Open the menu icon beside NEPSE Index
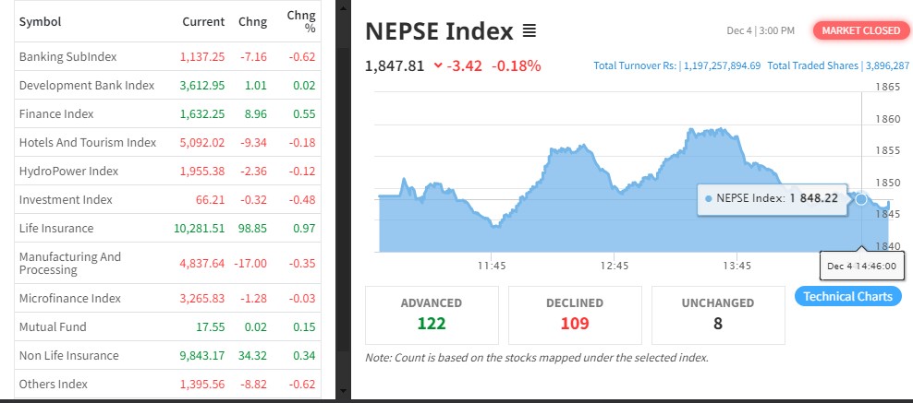Screen dimensions: 913x403 point(529,31)
